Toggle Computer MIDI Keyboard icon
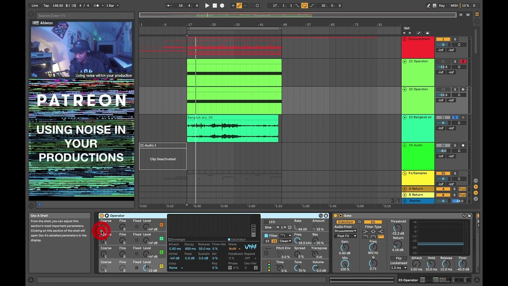Image resolution: width=508 pixels, height=286 pixels. (435, 6)
